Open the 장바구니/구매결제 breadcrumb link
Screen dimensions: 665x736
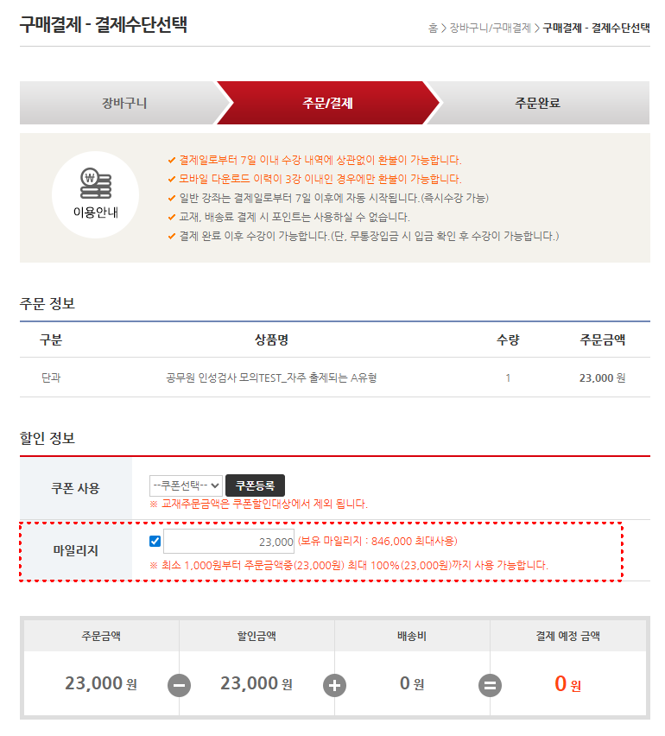coord(490,29)
